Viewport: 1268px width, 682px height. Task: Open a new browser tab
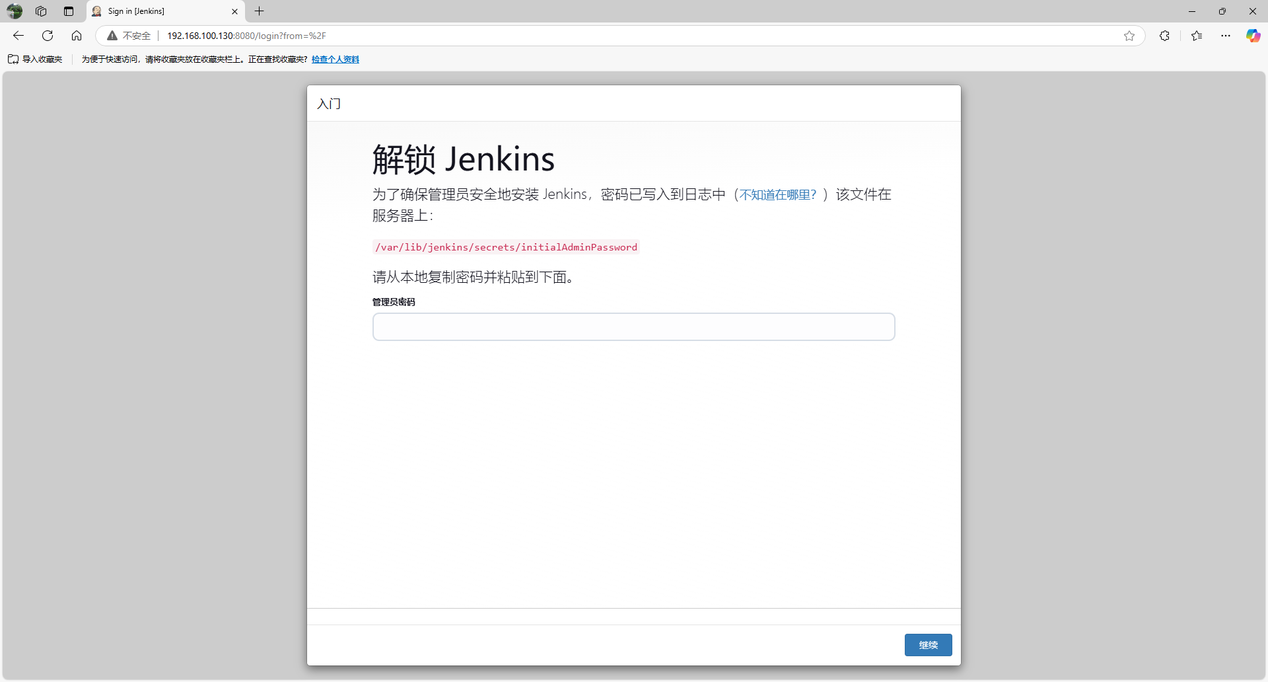[260, 11]
